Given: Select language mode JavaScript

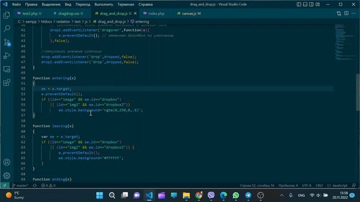Looking at the screenshot, I should point(337,186).
